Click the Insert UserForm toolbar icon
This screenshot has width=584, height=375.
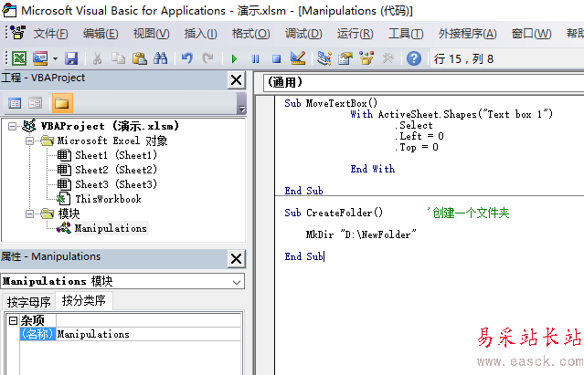click(x=40, y=58)
